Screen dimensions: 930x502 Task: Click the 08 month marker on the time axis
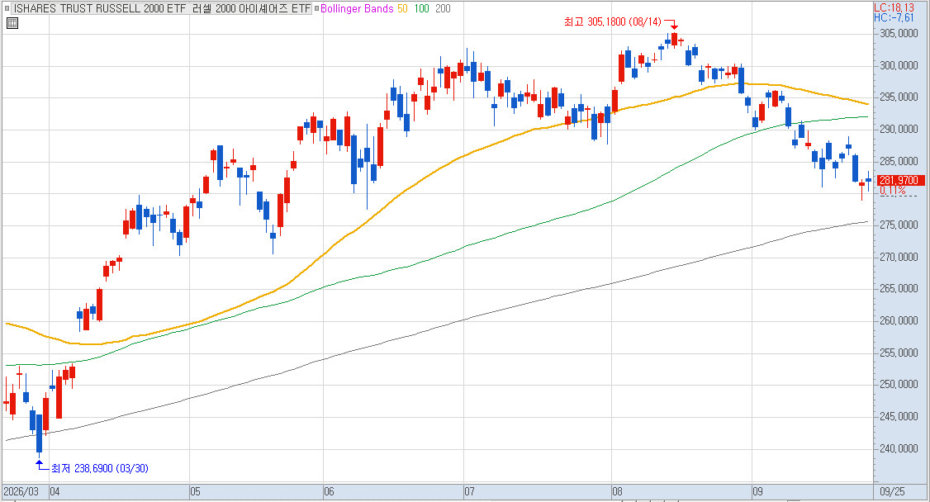pos(618,491)
